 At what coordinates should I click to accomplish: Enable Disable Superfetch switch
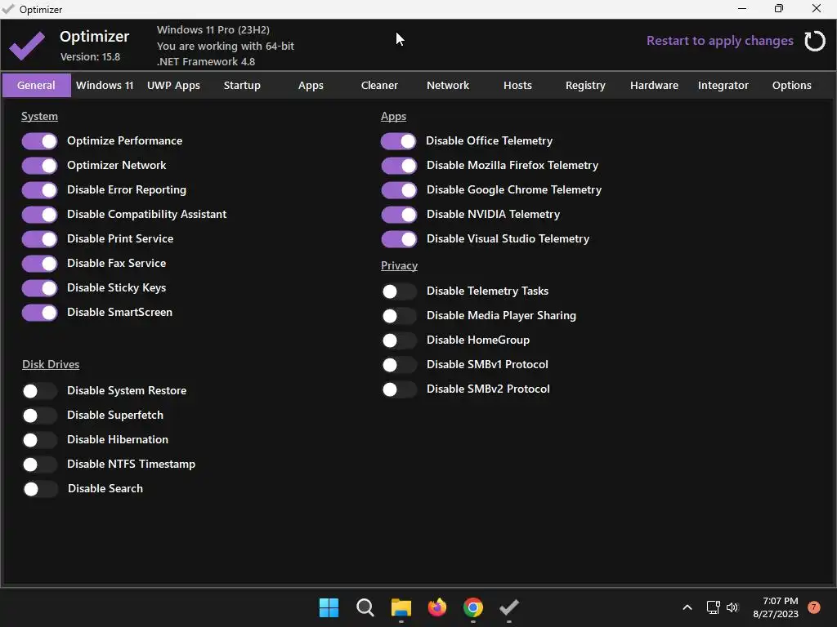(x=39, y=416)
